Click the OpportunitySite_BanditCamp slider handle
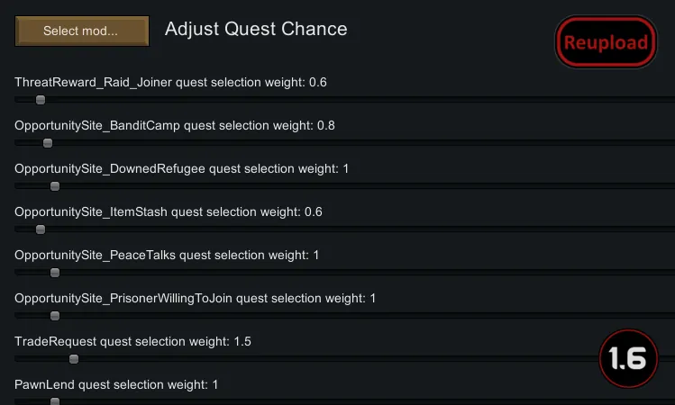Image resolution: width=675 pixels, height=405 pixels. tap(48, 143)
